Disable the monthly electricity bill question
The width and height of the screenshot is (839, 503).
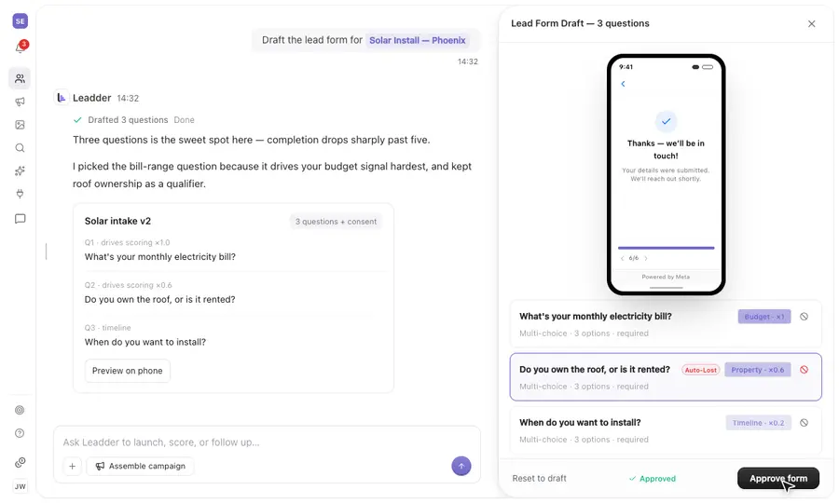804,317
